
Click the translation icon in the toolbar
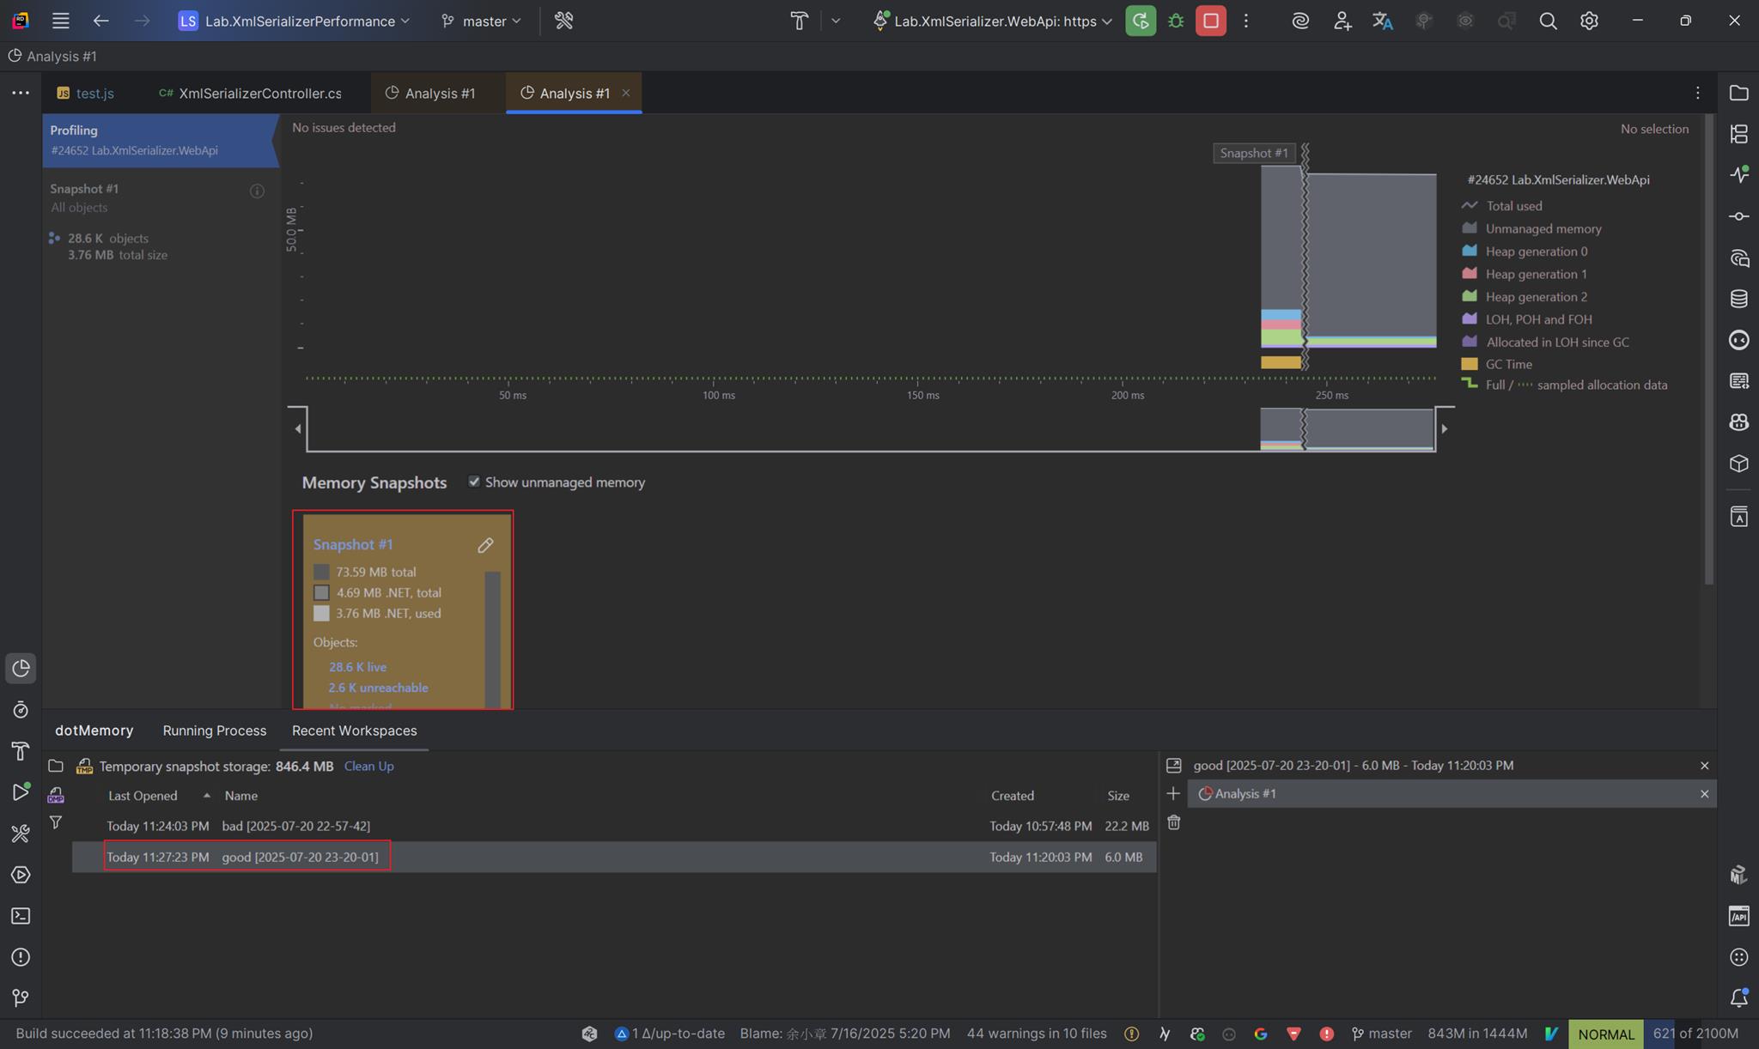1382,21
